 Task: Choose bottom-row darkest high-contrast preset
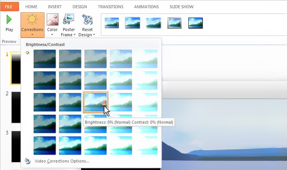point(44,146)
